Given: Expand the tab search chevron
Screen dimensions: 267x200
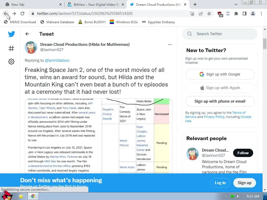Looking at the screenshot, I should tap(236, 5).
